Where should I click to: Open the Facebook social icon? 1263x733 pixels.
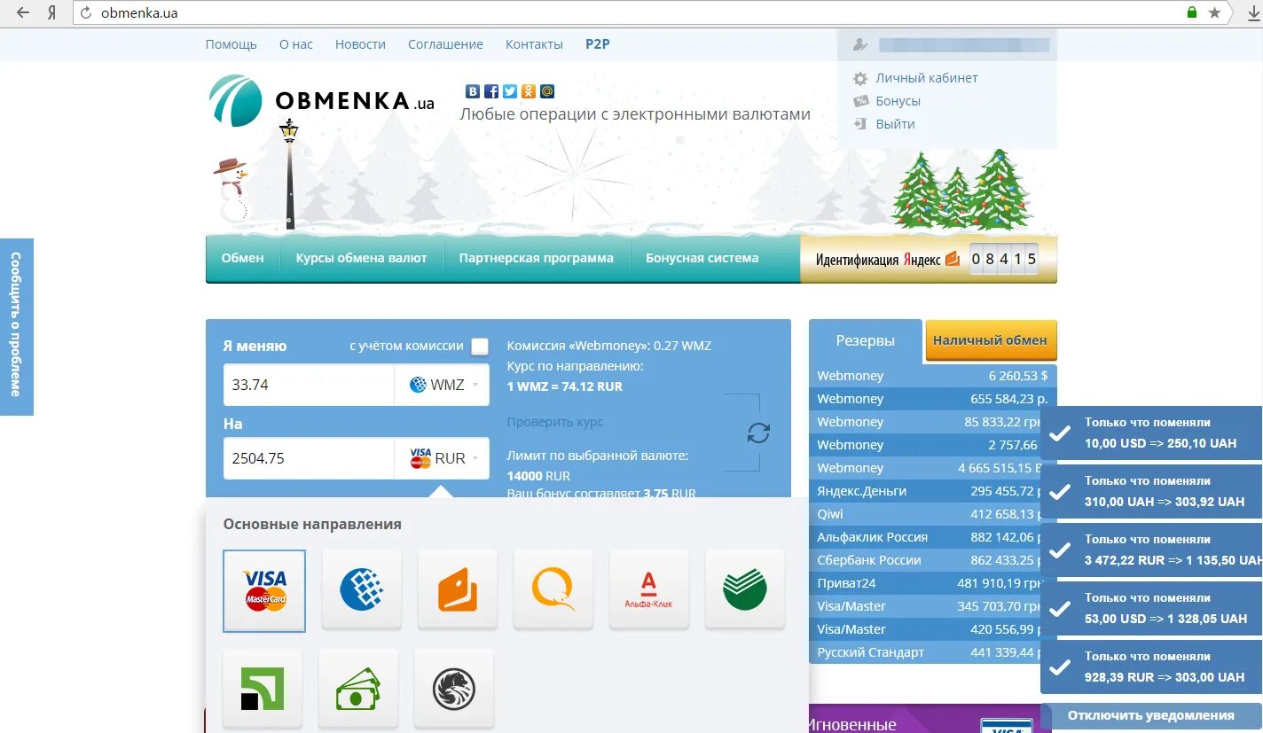491,91
